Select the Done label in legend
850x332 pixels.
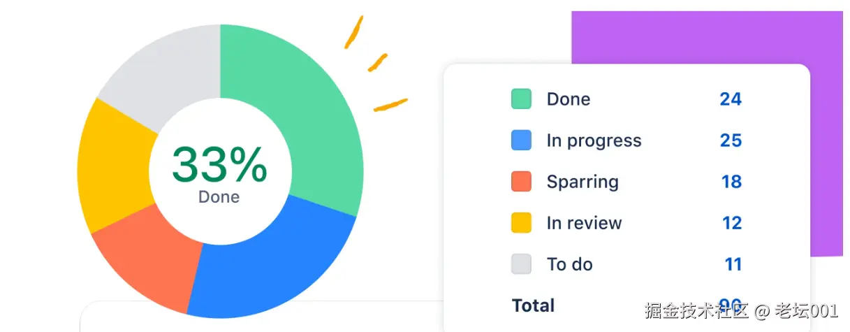point(568,99)
